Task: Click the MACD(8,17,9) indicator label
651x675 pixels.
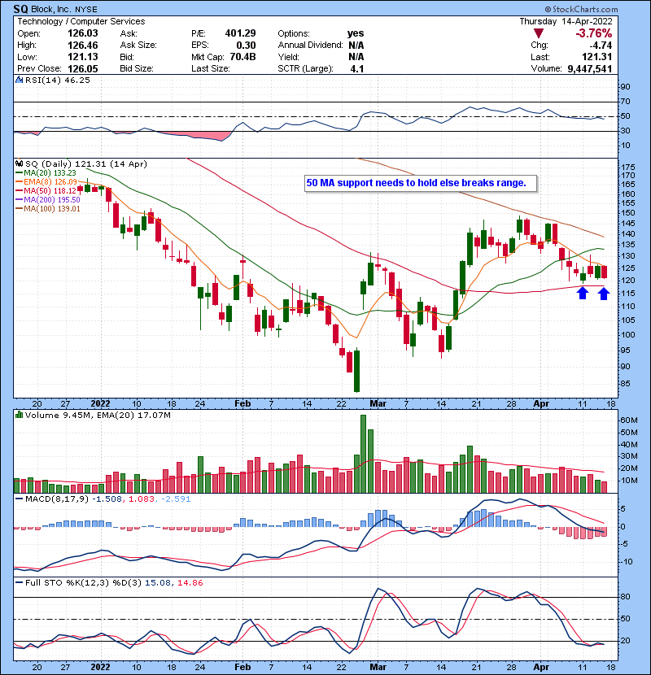Action: (x=57, y=499)
